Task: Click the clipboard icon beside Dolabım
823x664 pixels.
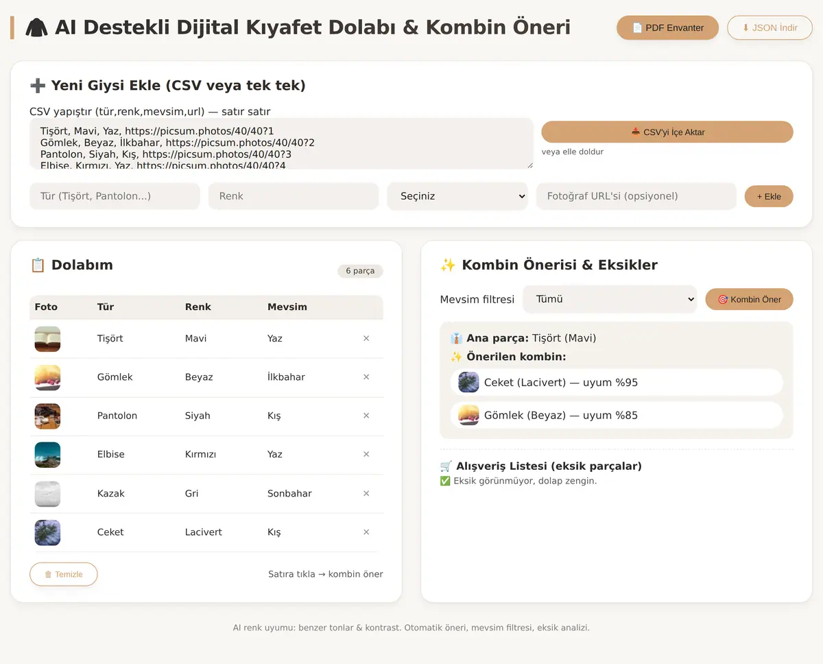Action: tap(38, 265)
